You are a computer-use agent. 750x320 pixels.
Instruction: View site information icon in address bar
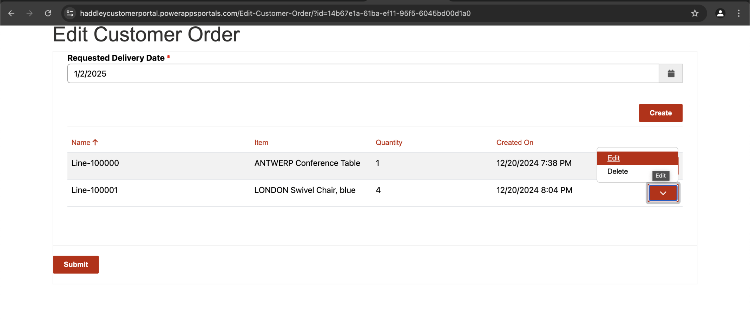[70, 13]
